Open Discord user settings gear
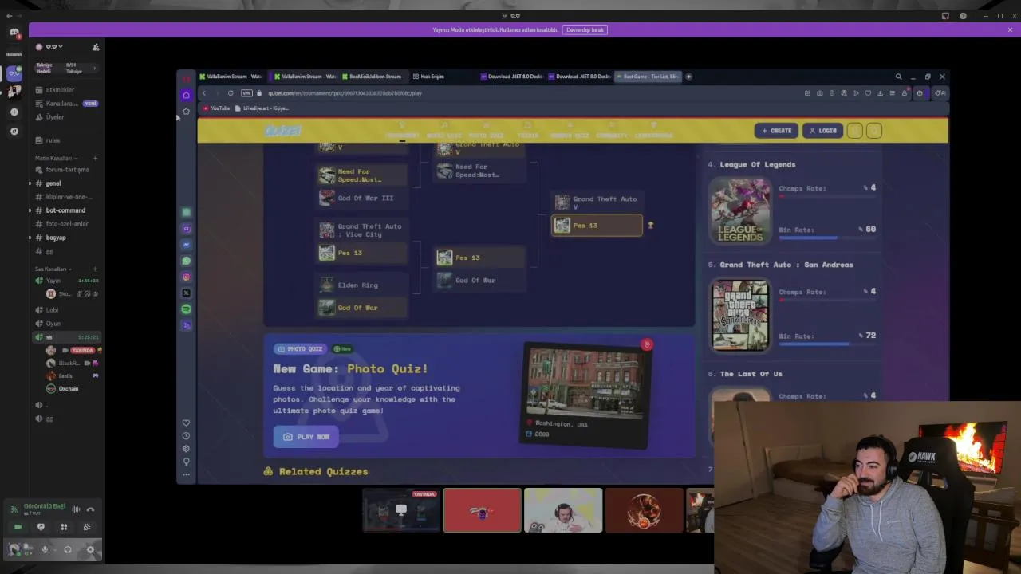The width and height of the screenshot is (1021, 574). coord(90,549)
